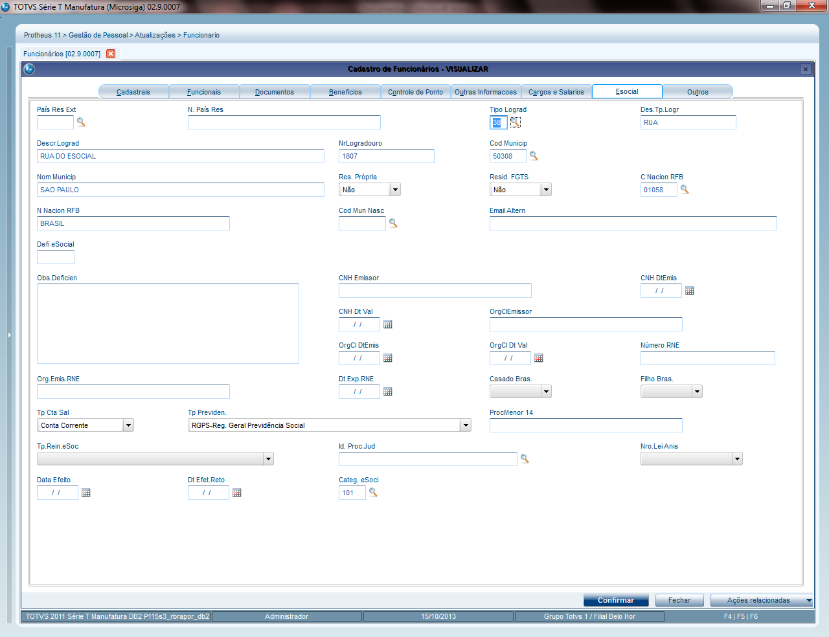
Task: Open the Beneficios tab
Action: coord(345,92)
